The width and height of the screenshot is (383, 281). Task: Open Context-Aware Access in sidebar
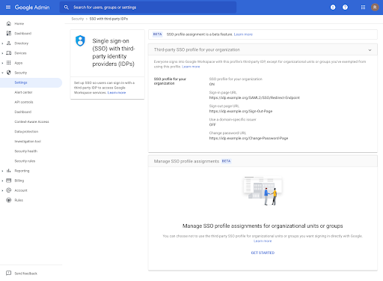pos(31,121)
